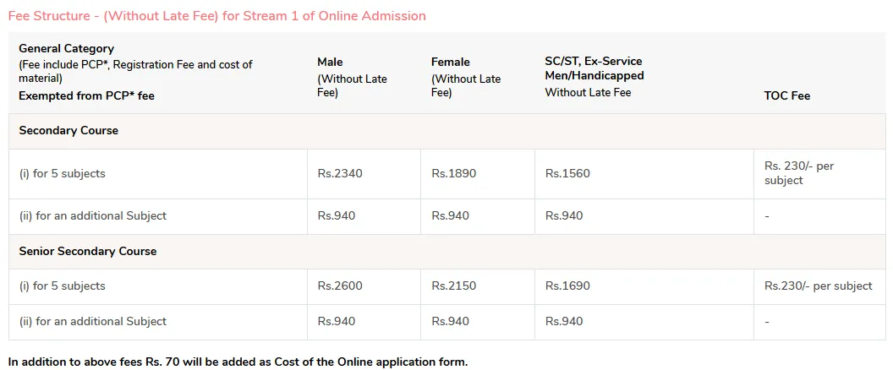Click the TOC Fee column header
This screenshot has width=893, height=370.
pos(786,95)
